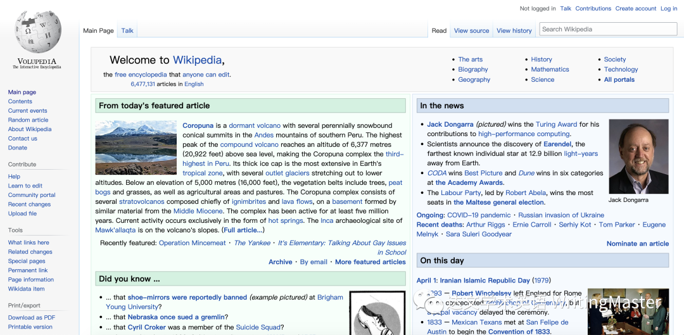Click the 6,477,131 articles count link
684x335 pixels.
(x=142, y=84)
